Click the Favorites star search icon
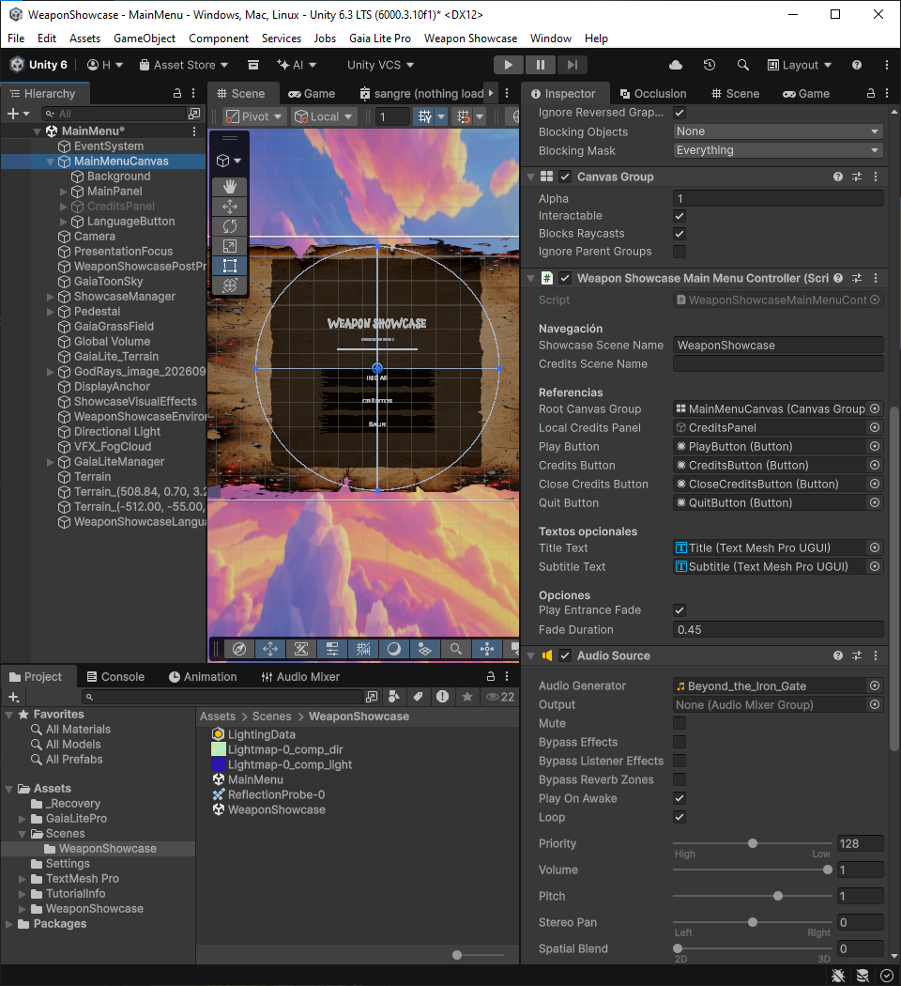 (466, 697)
